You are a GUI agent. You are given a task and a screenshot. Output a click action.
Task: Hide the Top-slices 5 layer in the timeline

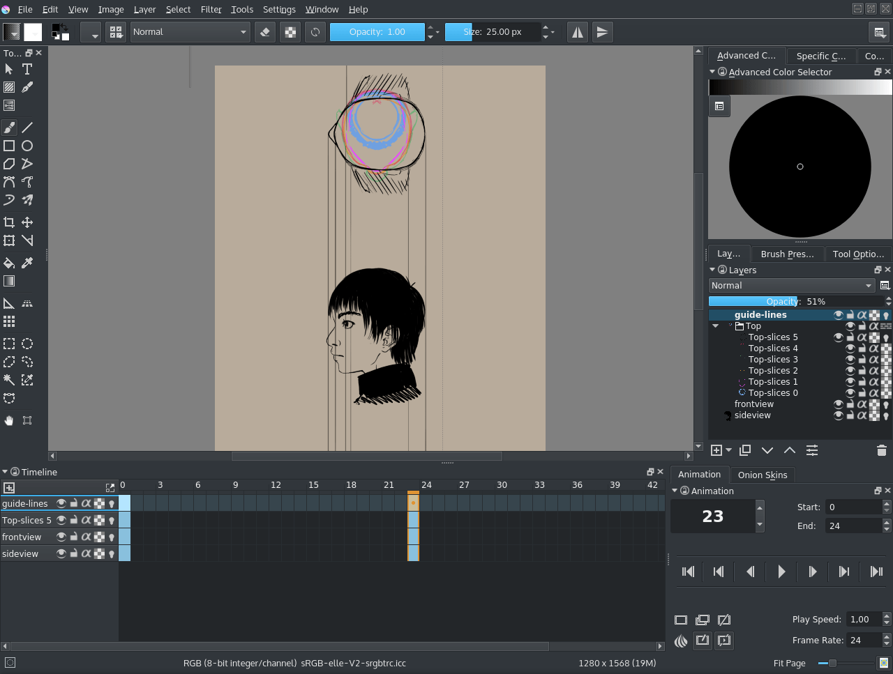coord(61,520)
